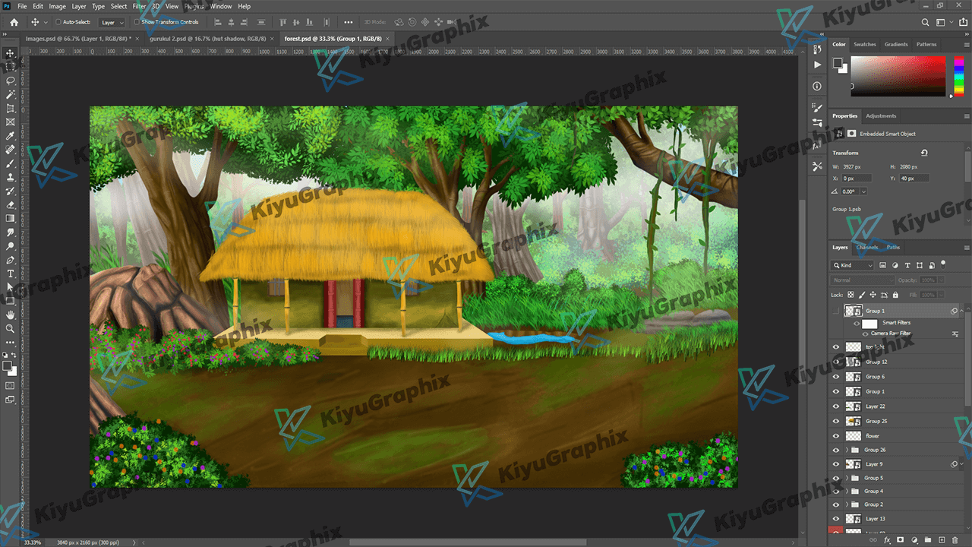Click the Home icon in options bar
Image resolution: width=972 pixels, height=547 pixels.
coord(14,22)
